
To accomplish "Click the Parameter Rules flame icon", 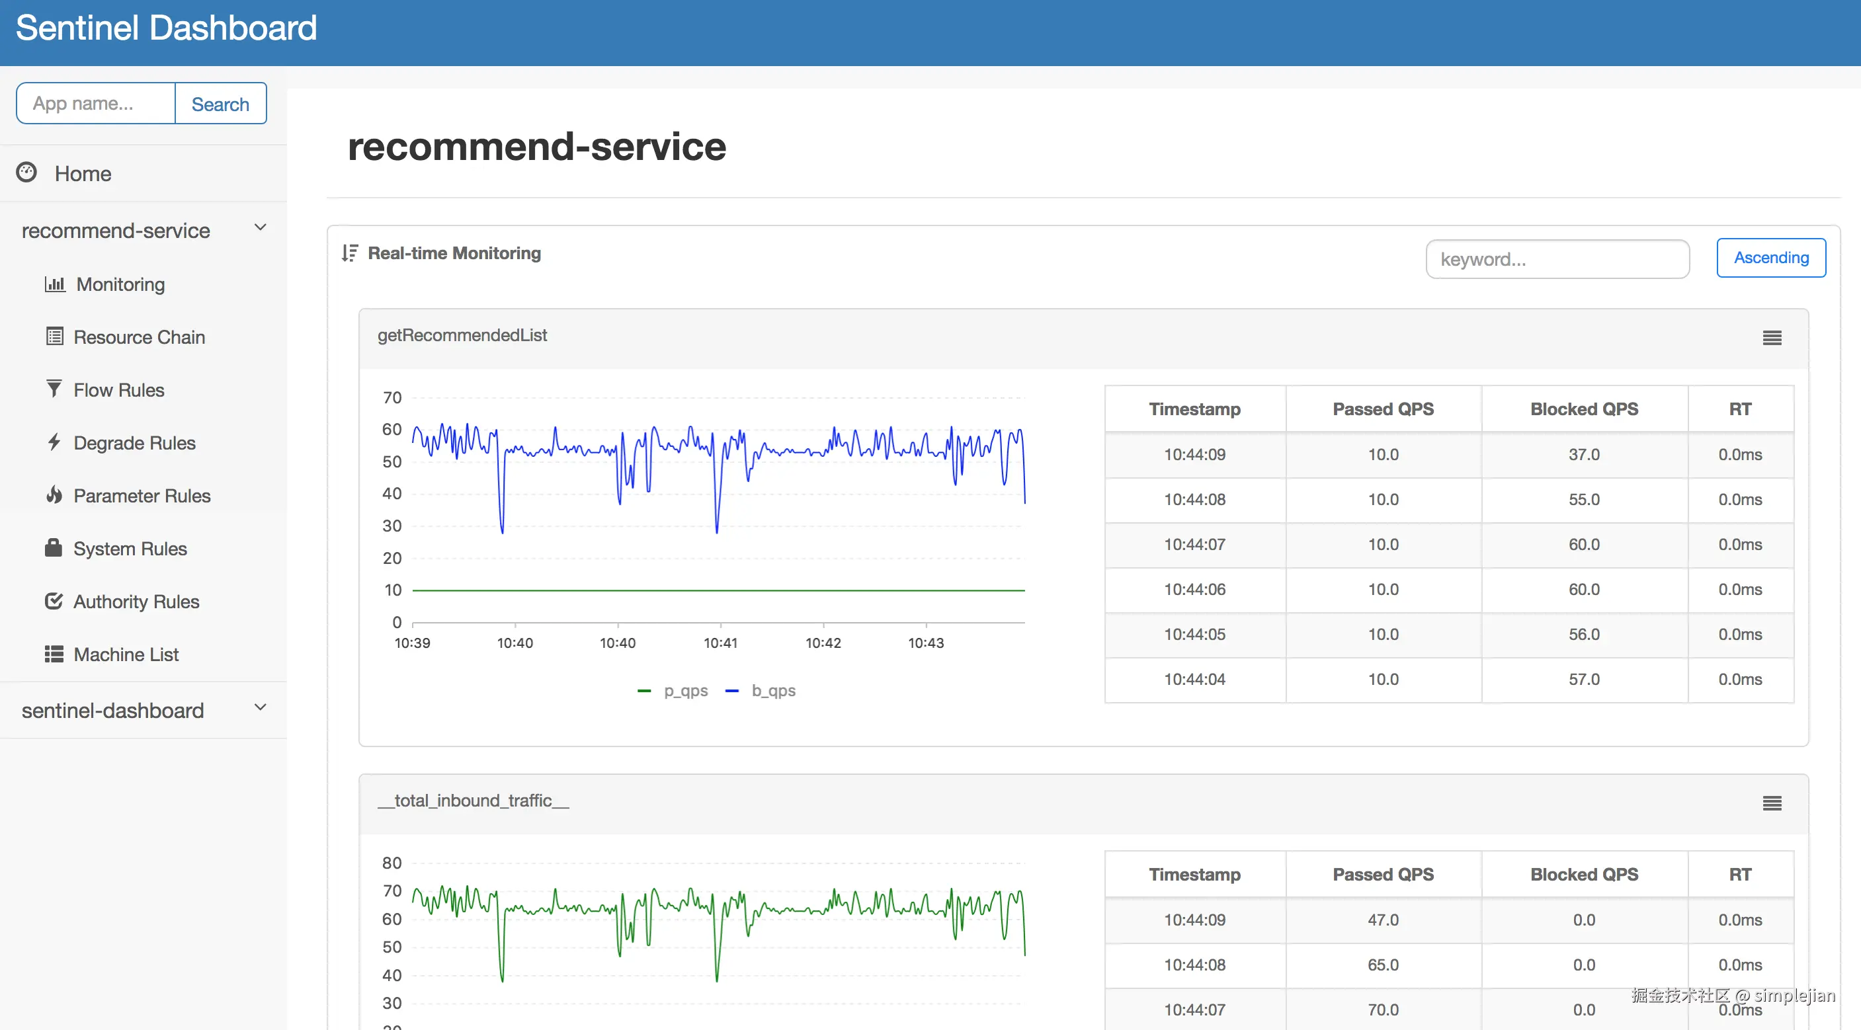I will coord(54,495).
